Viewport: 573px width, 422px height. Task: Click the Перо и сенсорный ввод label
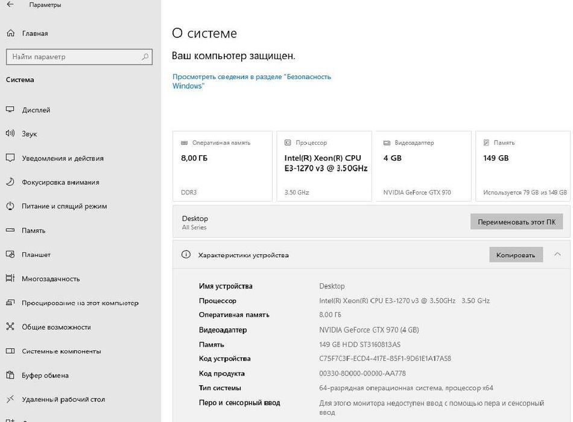point(239,403)
